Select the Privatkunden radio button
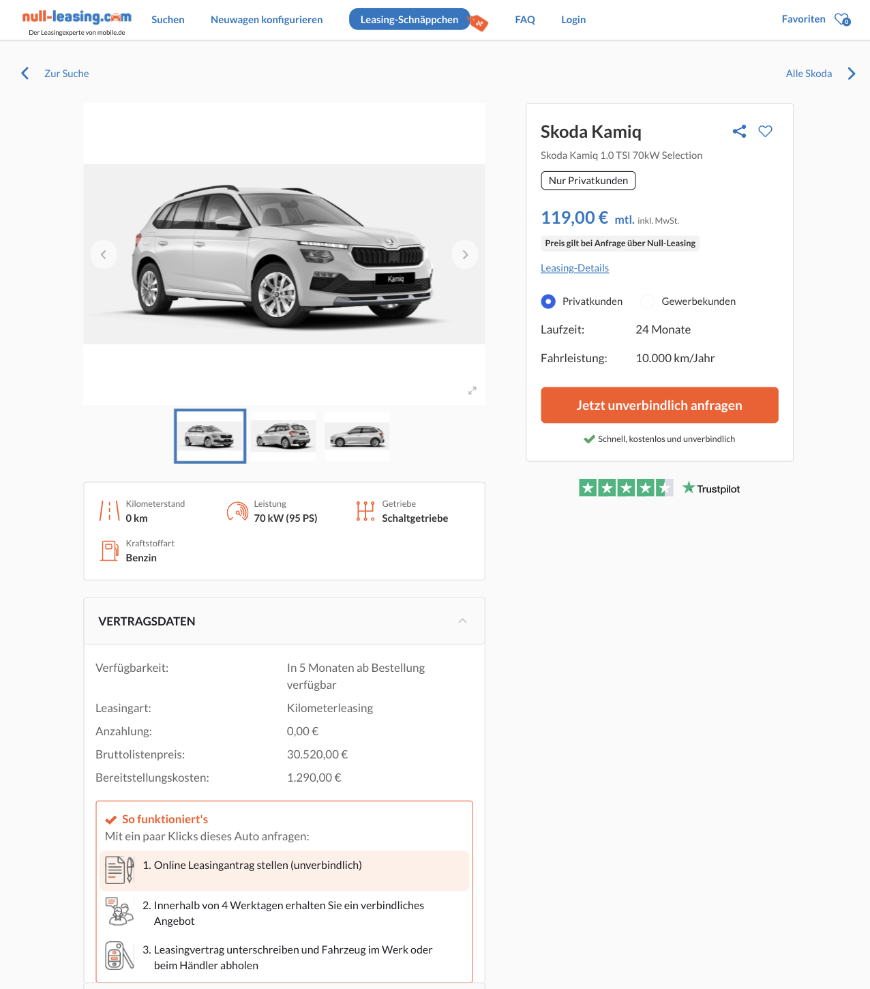The image size is (870, 989). point(548,301)
